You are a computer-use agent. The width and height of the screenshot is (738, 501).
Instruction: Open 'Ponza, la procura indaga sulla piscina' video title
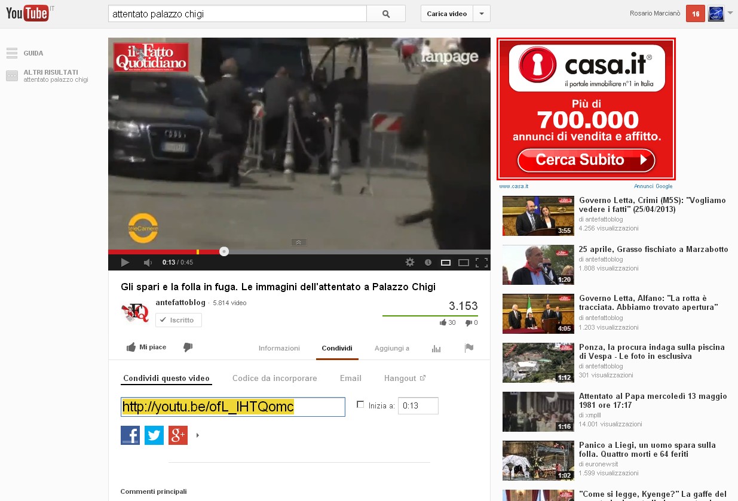[x=652, y=352]
